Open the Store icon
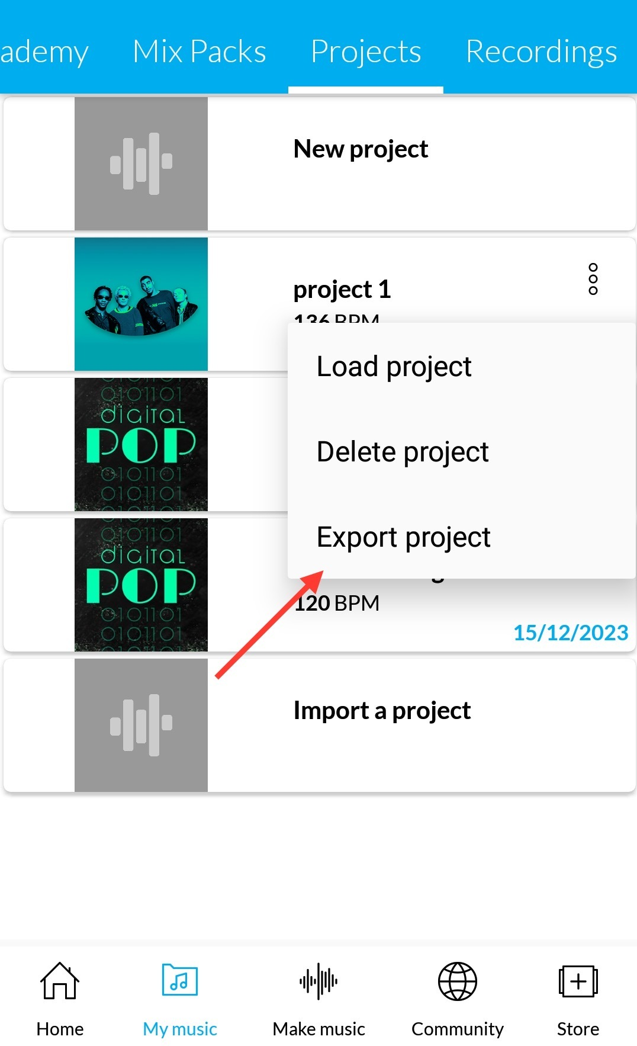The image size is (637, 1046). click(x=578, y=981)
